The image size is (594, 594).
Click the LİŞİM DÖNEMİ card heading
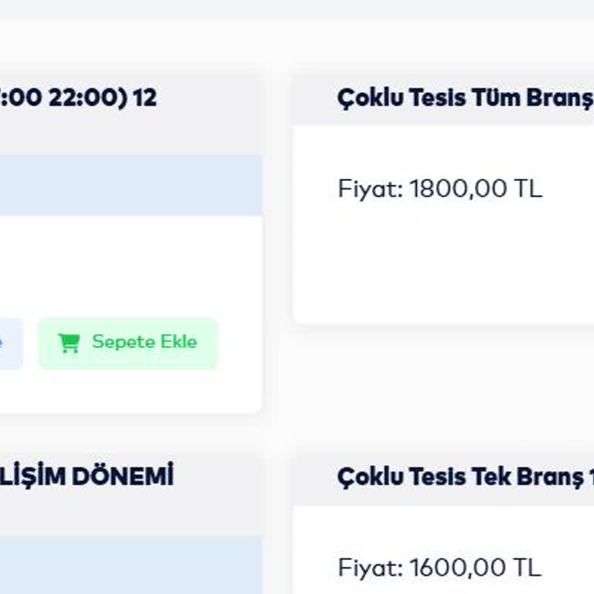87,476
